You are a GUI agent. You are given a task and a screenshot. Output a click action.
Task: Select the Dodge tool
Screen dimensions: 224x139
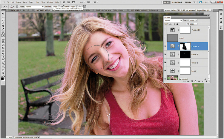pos(3,54)
